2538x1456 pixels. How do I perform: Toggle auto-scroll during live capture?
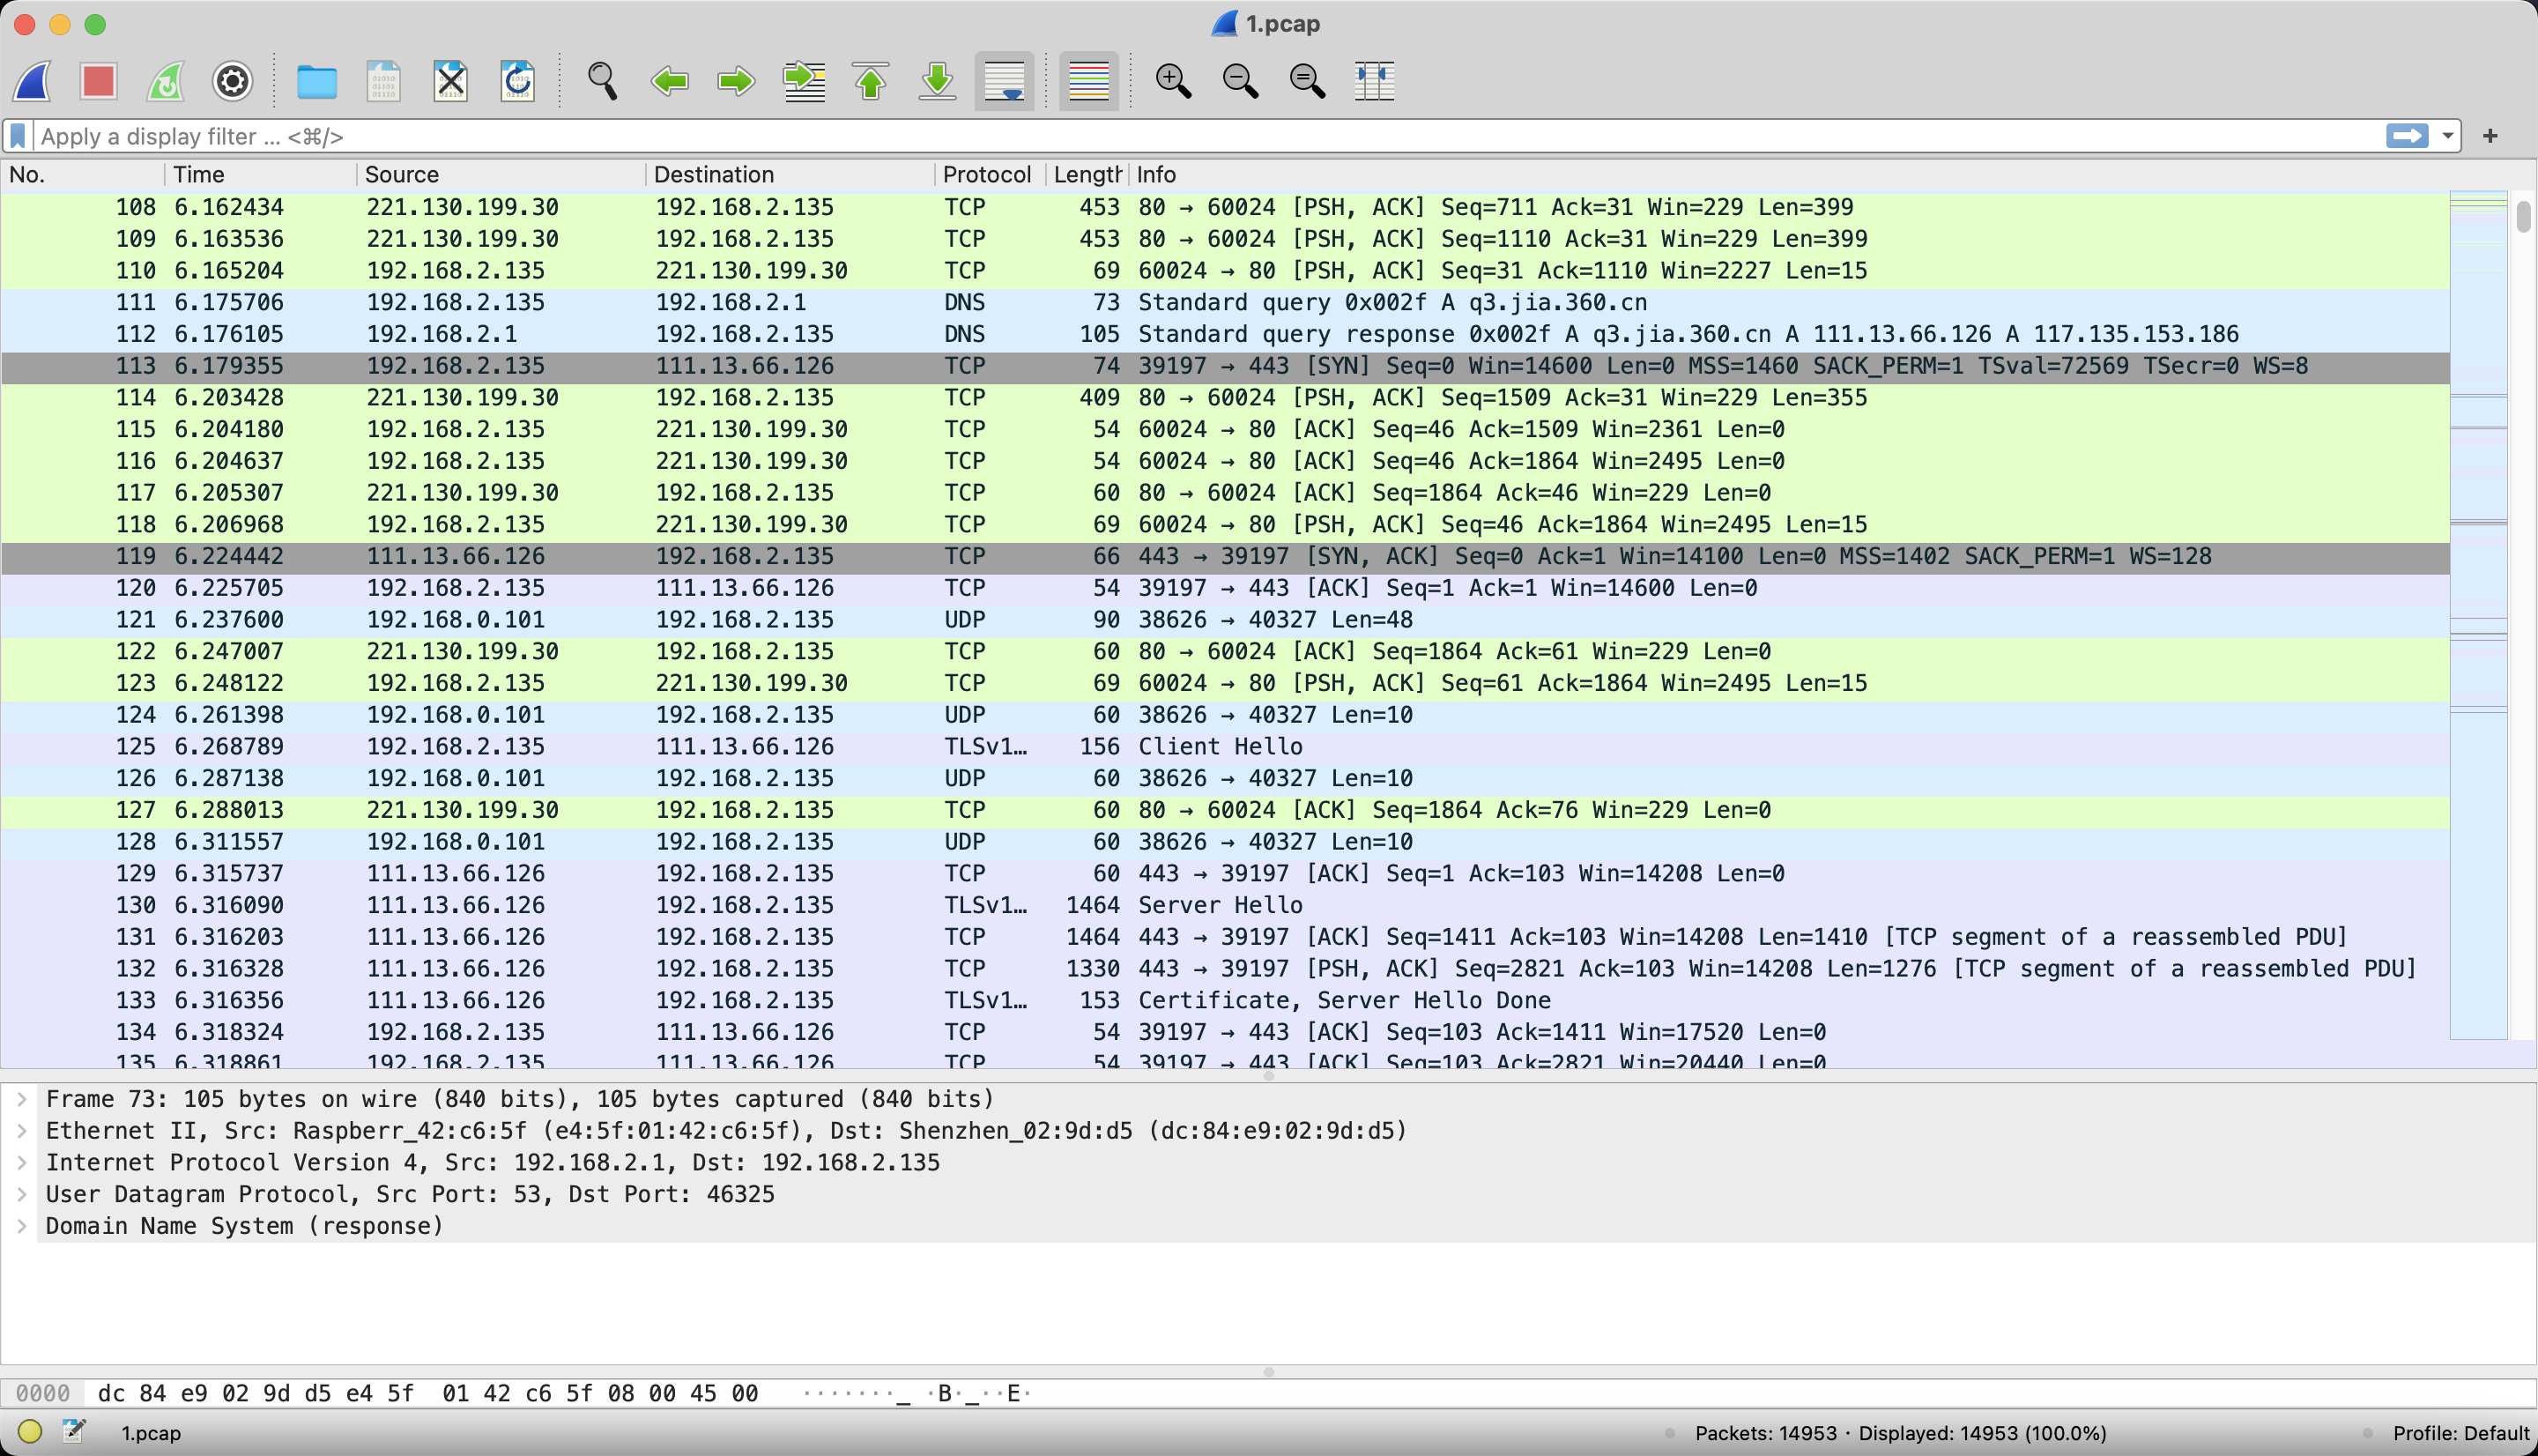pos(1004,81)
